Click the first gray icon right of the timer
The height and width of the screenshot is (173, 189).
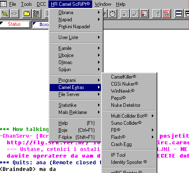click(125, 14)
